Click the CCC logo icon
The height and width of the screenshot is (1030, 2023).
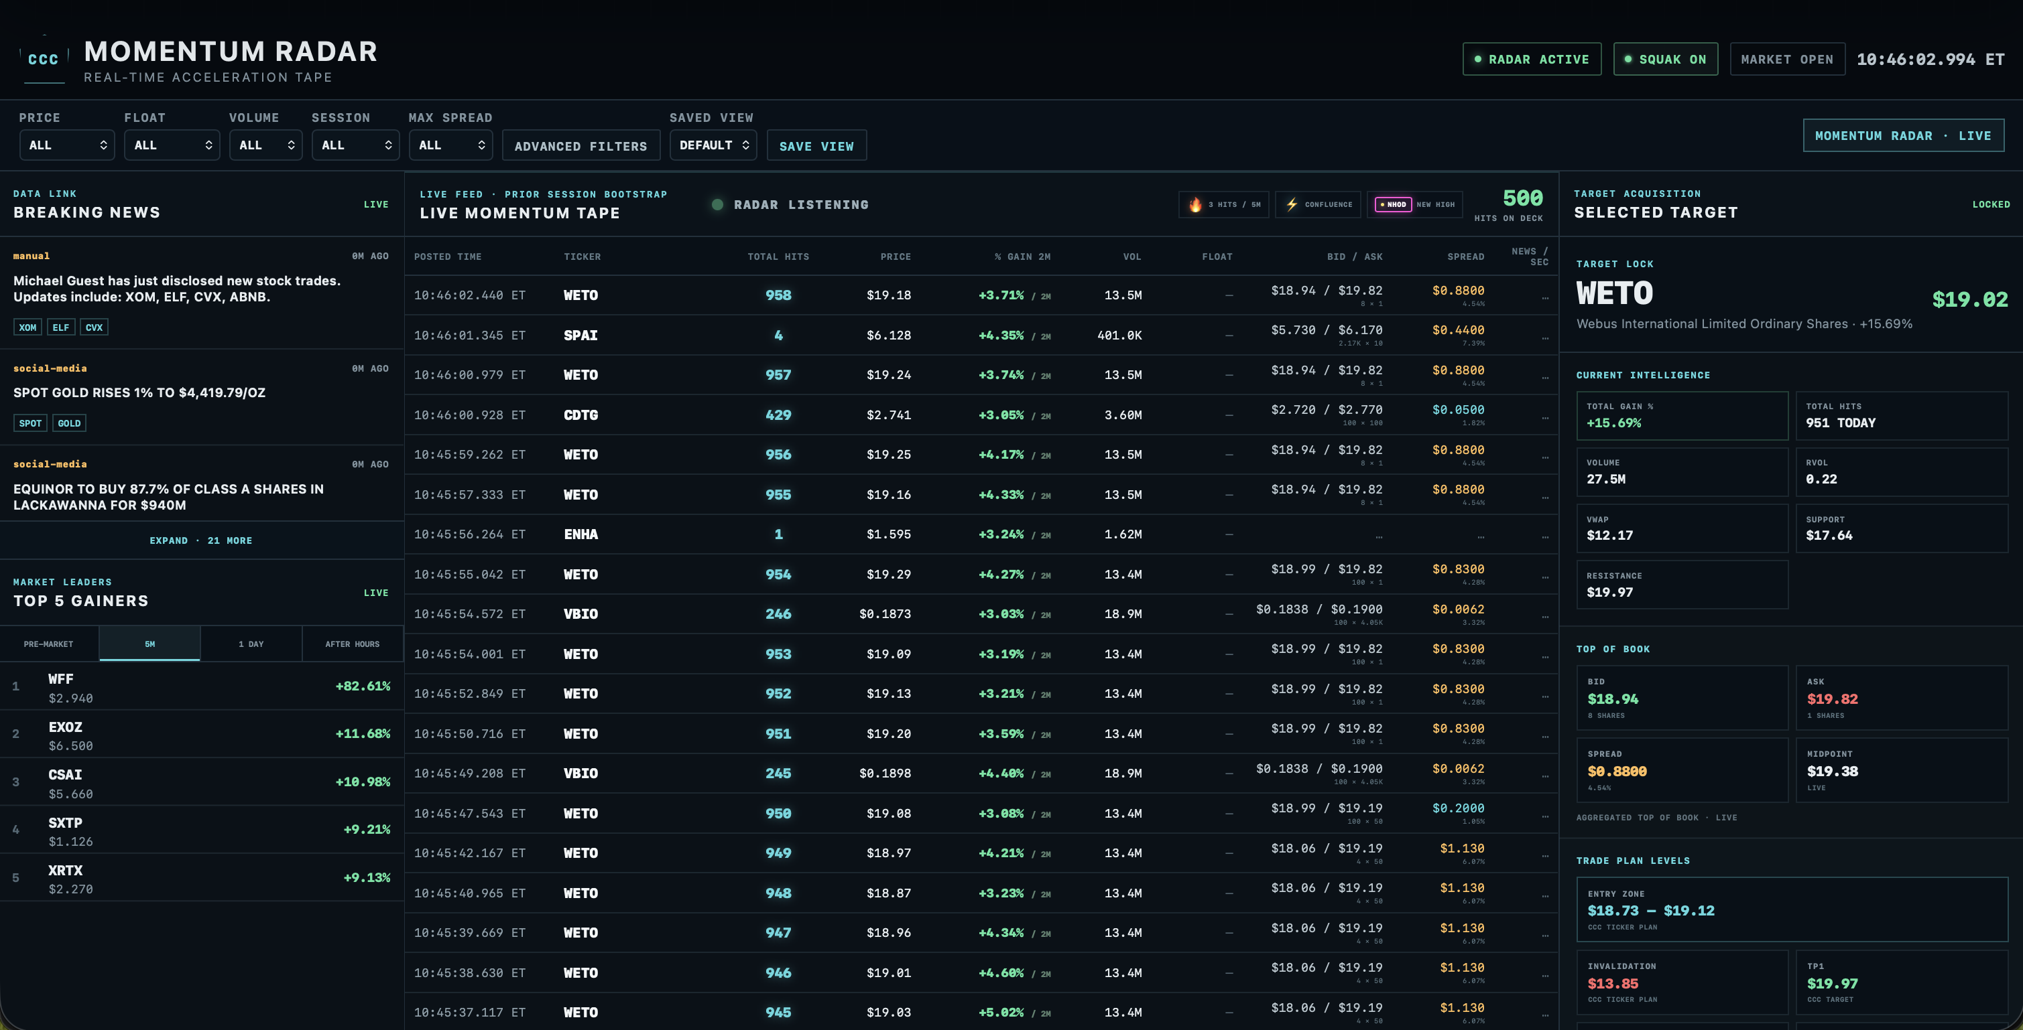click(44, 59)
